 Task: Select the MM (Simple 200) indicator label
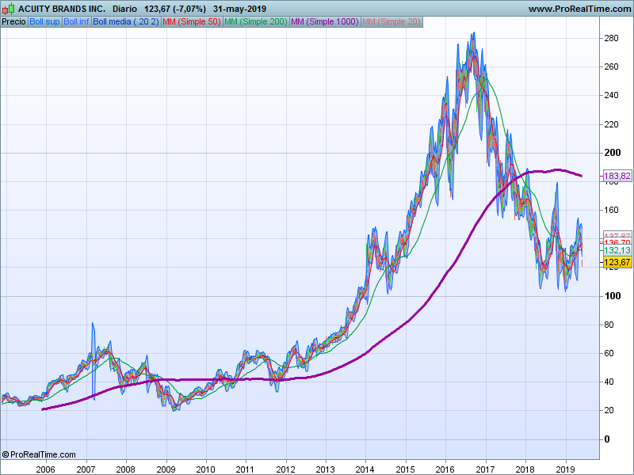[256, 22]
